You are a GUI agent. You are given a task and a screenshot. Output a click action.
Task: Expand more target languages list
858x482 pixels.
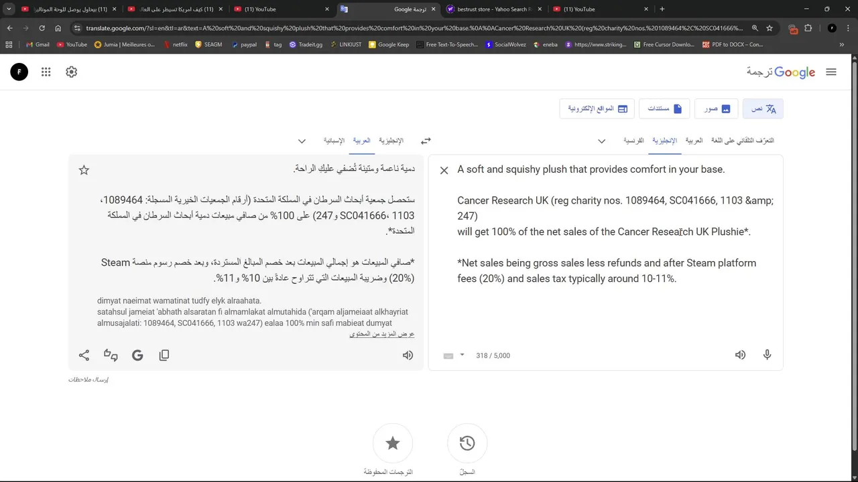pos(302,141)
